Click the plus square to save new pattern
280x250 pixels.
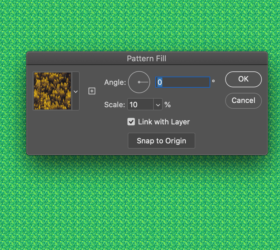[92, 91]
